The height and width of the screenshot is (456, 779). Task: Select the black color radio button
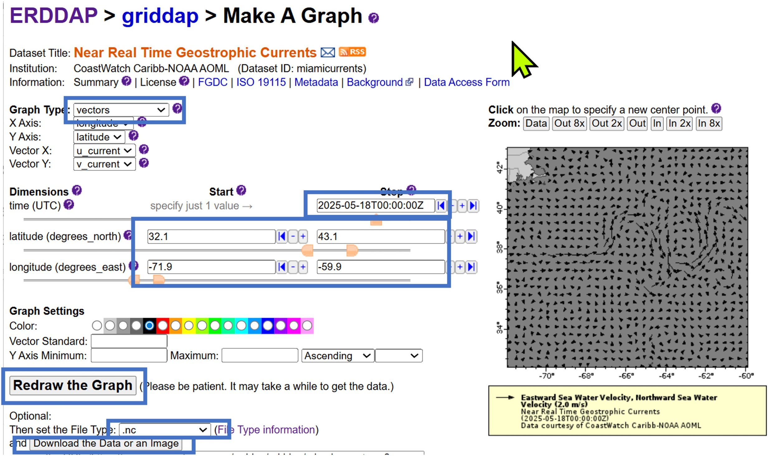click(150, 325)
